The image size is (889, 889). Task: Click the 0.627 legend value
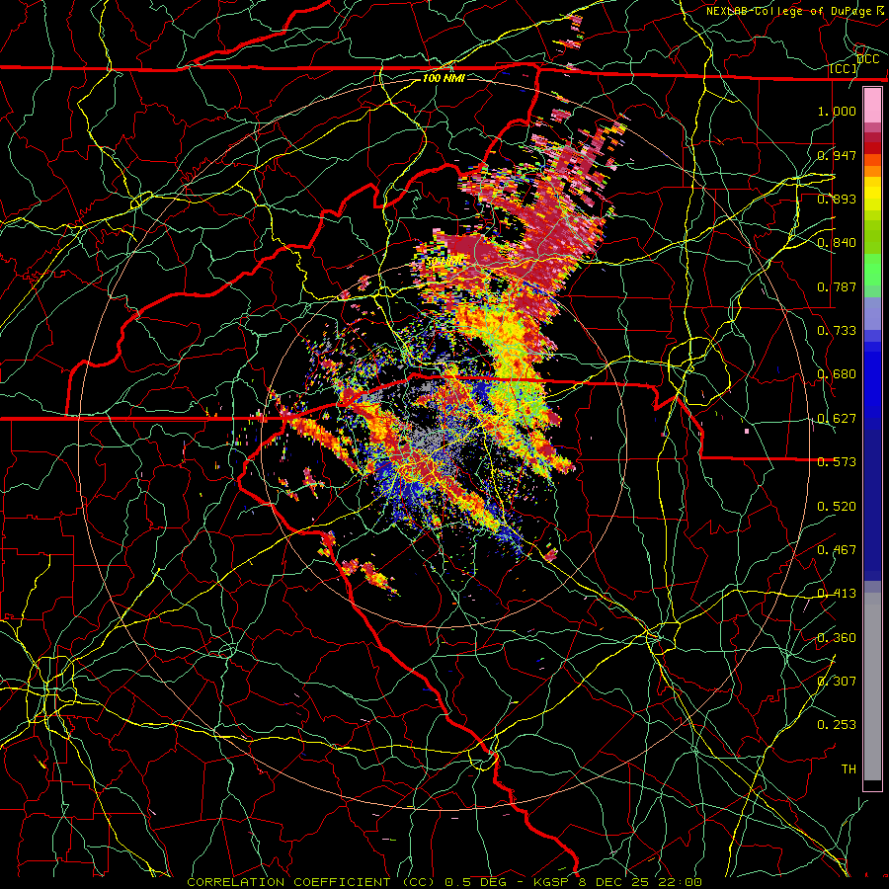[837, 418]
